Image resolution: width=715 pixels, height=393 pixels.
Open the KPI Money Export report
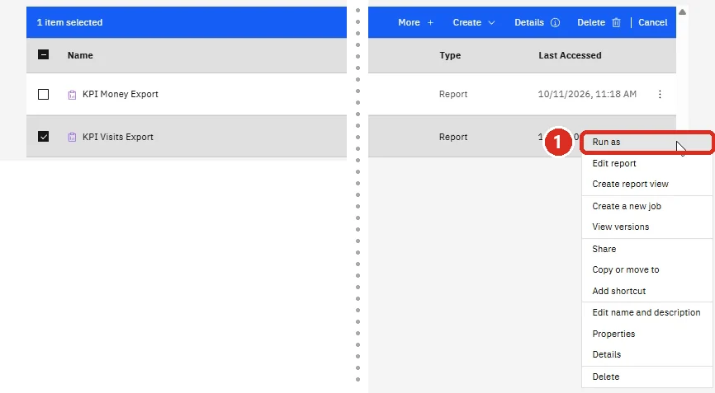point(121,94)
